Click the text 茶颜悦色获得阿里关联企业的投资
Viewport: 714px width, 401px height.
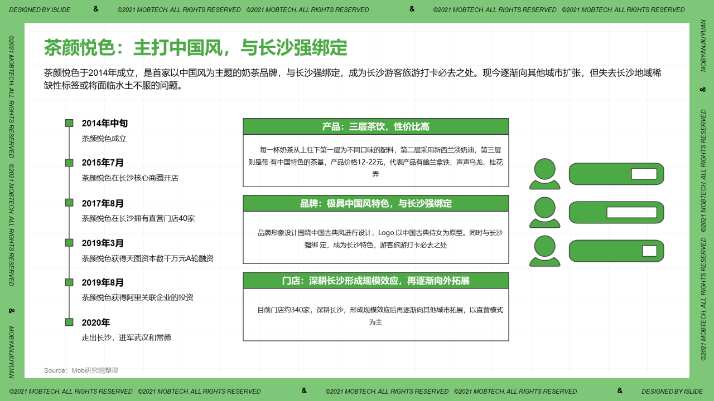pos(138,297)
